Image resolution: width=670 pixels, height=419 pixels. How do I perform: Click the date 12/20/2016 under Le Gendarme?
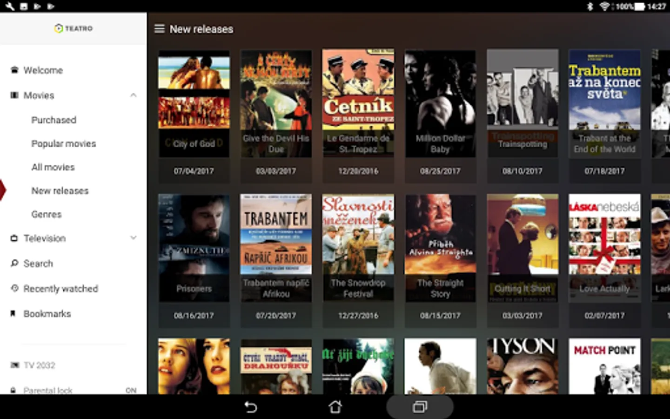(358, 171)
